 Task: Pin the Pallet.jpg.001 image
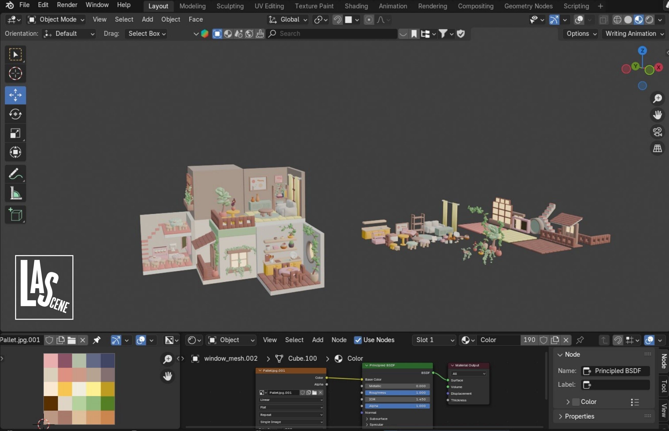pyautogui.click(x=96, y=340)
